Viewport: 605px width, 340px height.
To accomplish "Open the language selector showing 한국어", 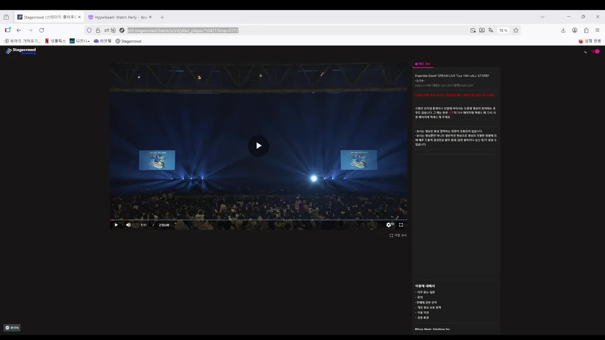I will pos(12,328).
